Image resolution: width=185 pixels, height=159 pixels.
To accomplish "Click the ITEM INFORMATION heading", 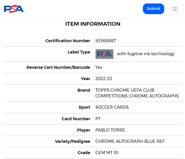I will [x=93, y=24].
